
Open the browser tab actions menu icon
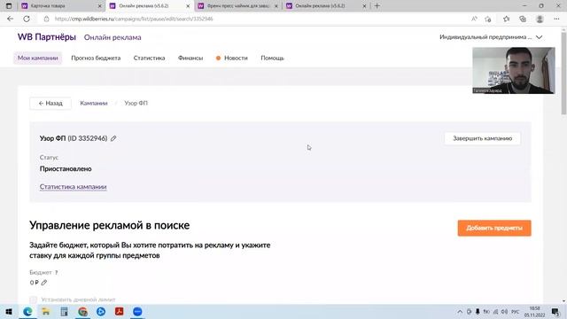[9, 6]
